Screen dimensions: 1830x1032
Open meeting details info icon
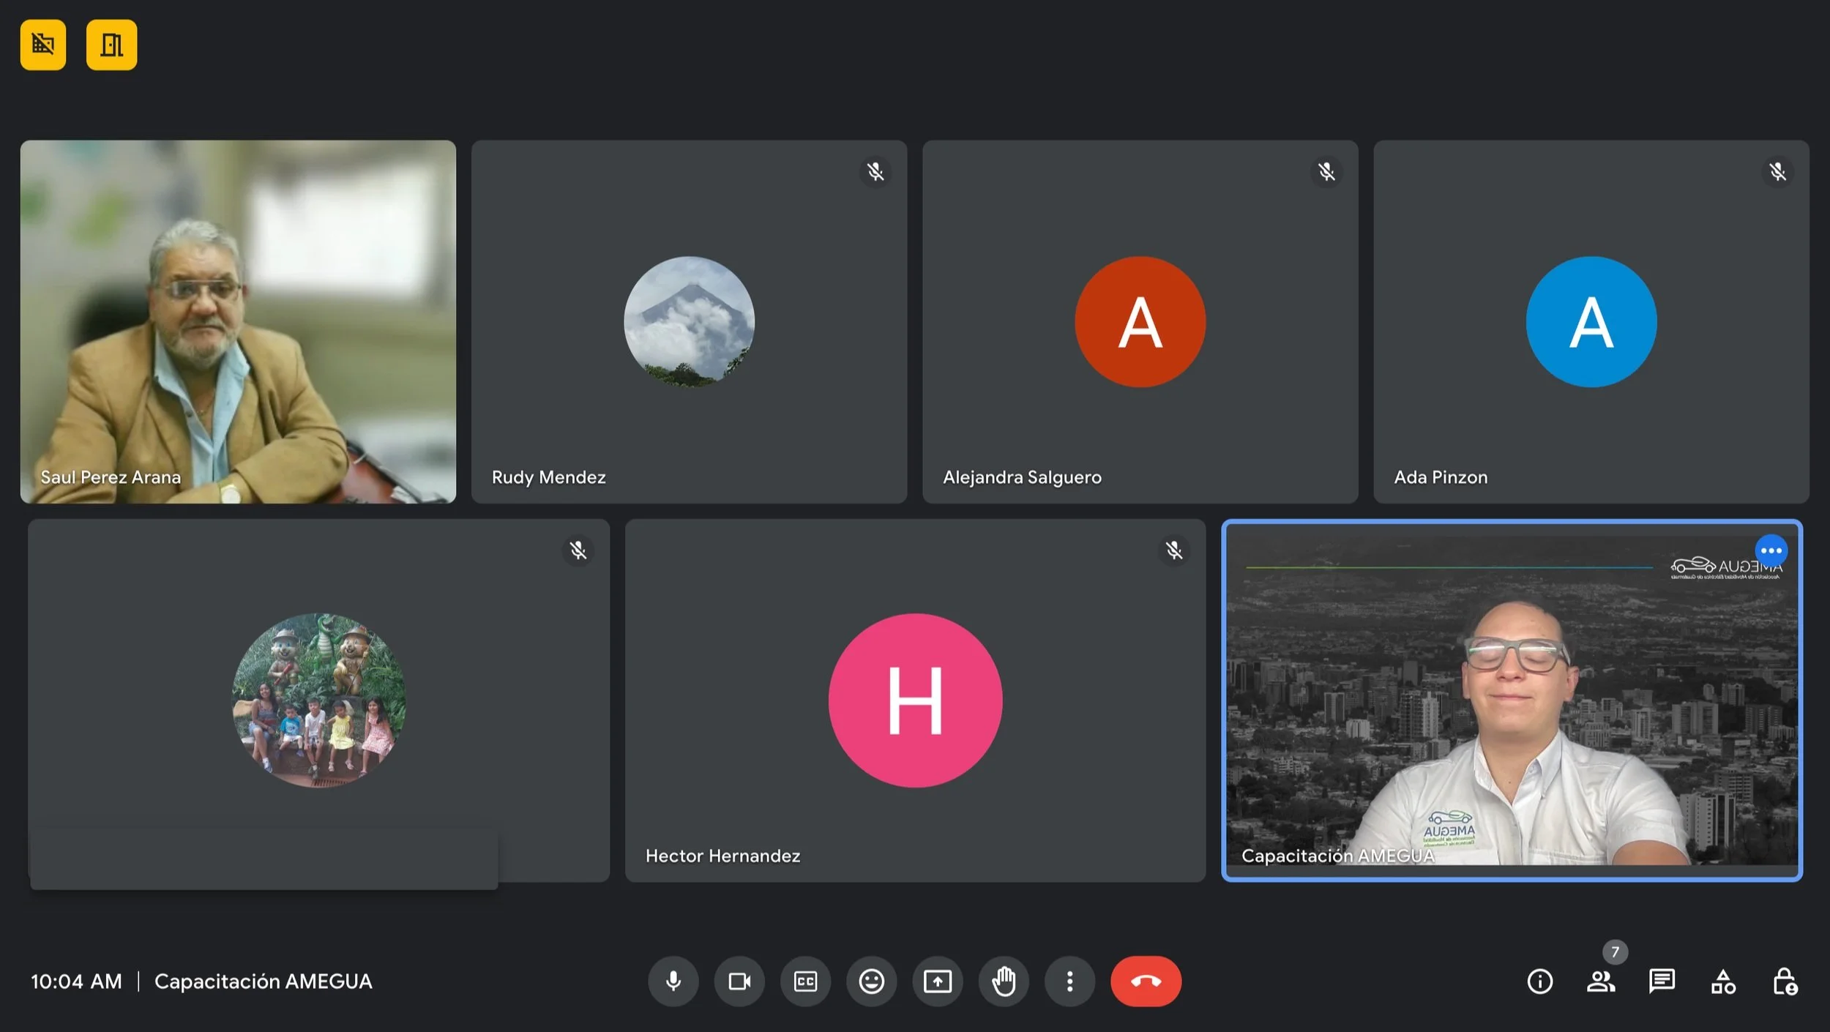pyautogui.click(x=1539, y=981)
